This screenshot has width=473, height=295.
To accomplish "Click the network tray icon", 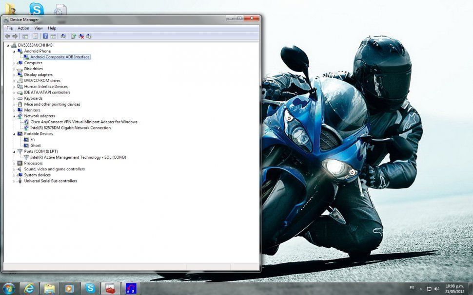I will click(429, 289).
